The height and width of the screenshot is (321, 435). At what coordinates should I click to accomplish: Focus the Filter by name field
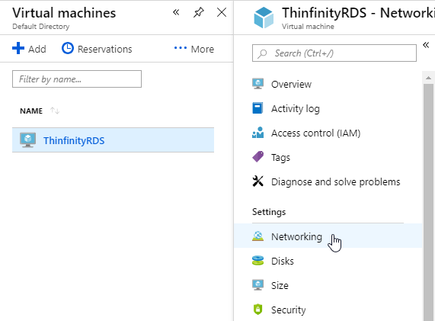click(77, 79)
